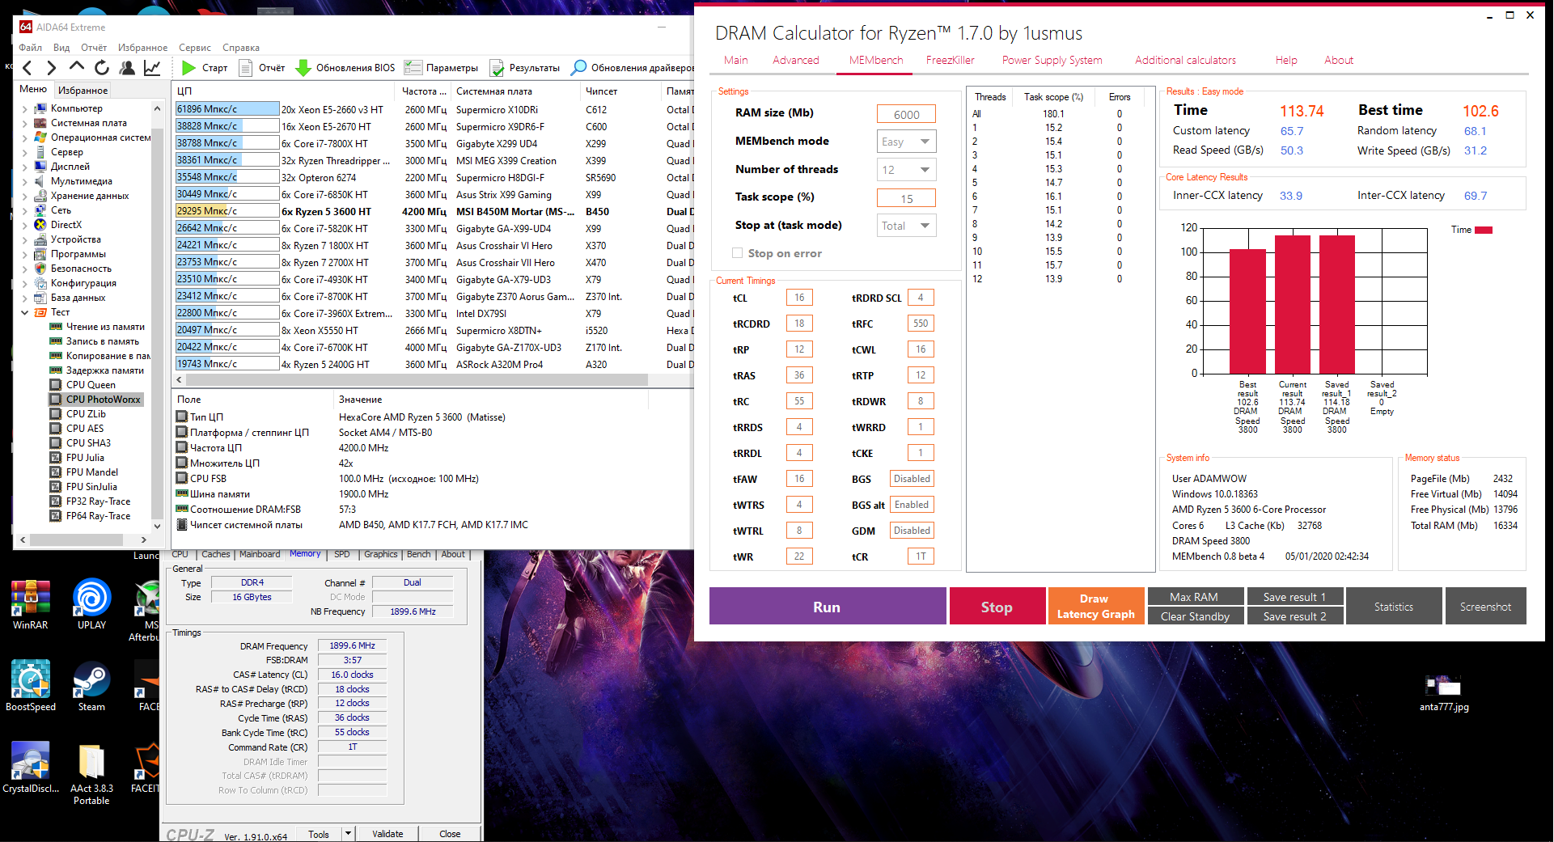The width and height of the screenshot is (1554, 842).
Task: Click the red Stop button
Action: pyautogui.click(x=997, y=607)
